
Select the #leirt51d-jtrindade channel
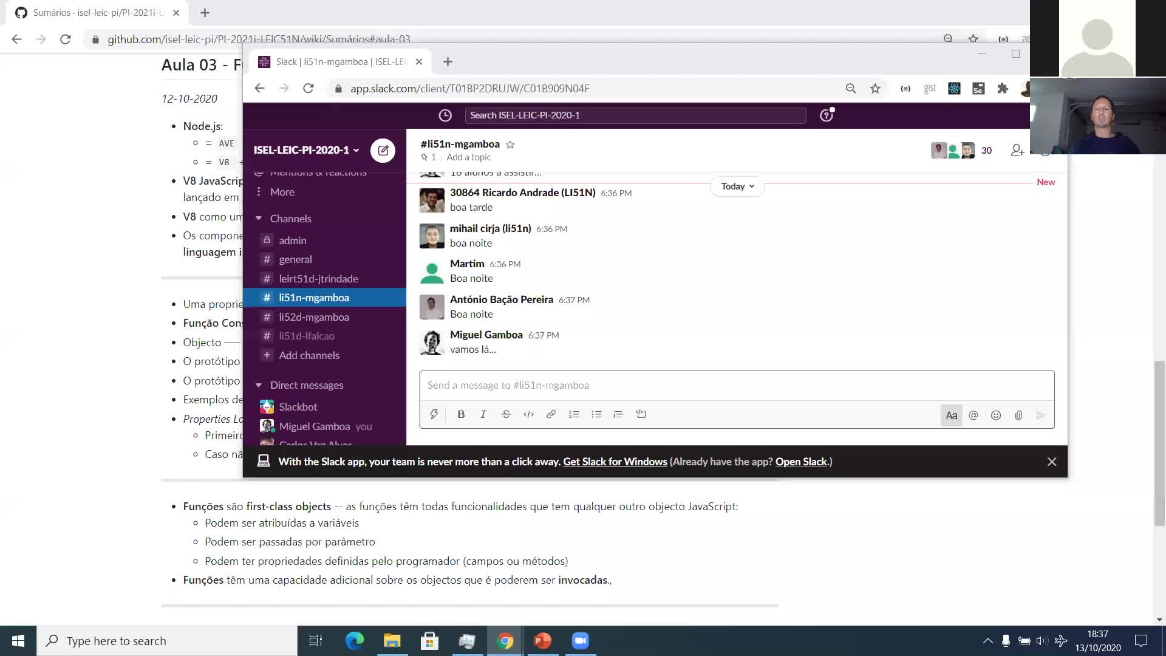click(x=319, y=278)
